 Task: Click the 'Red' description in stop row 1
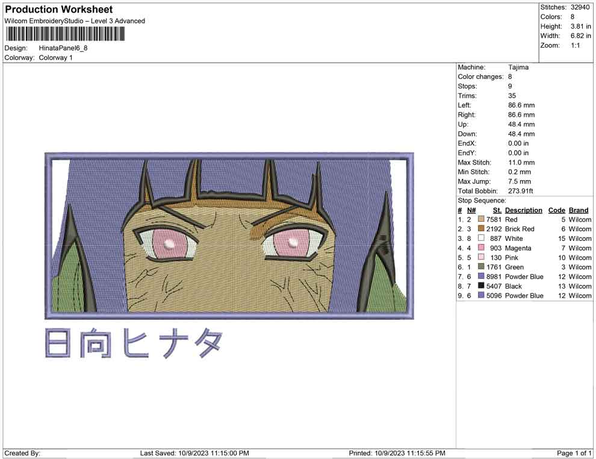511,219
